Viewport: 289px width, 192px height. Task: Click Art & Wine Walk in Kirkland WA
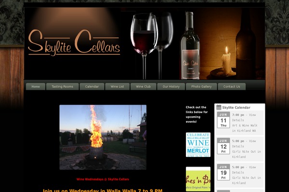pos(245,128)
